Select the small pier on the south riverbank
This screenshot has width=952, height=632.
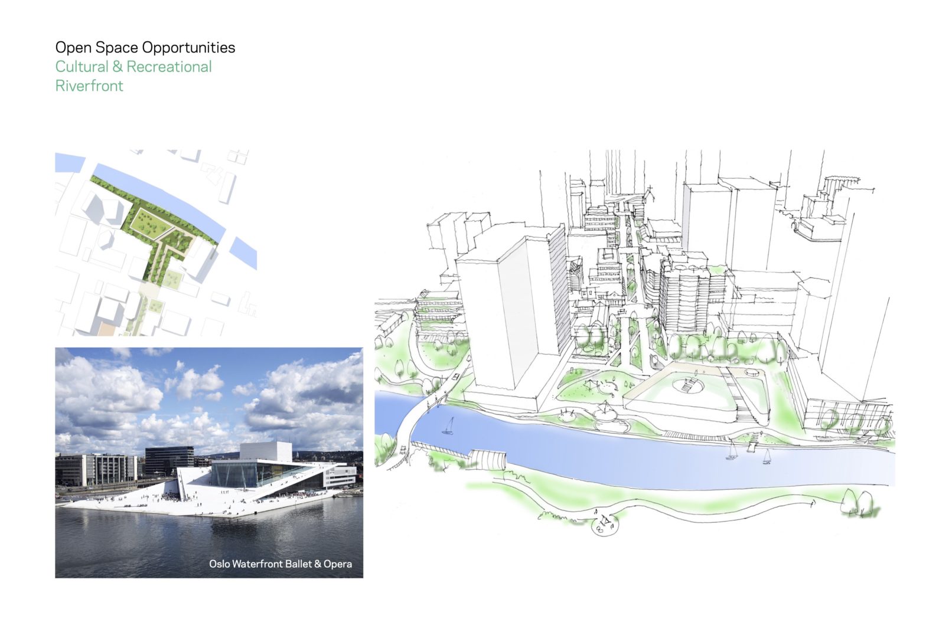[488, 459]
